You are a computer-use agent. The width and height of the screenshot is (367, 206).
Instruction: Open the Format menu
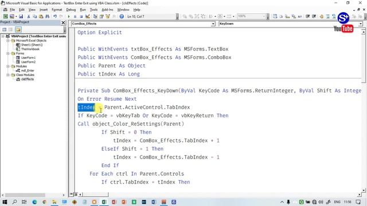(57, 10)
